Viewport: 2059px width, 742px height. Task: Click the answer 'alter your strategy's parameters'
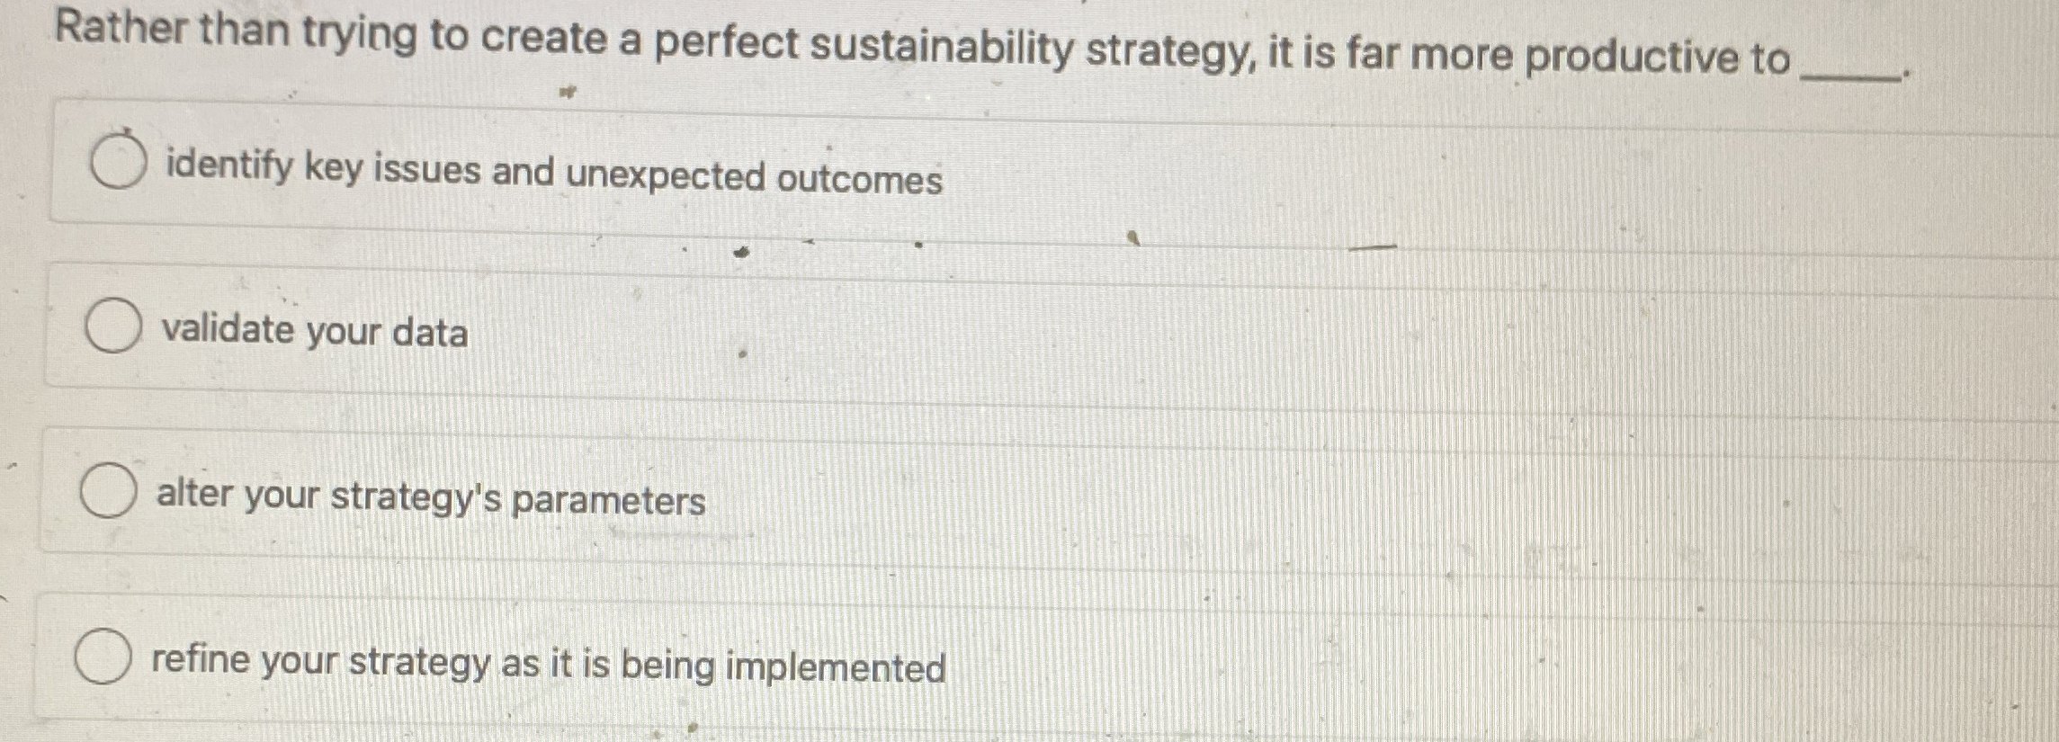(430, 496)
